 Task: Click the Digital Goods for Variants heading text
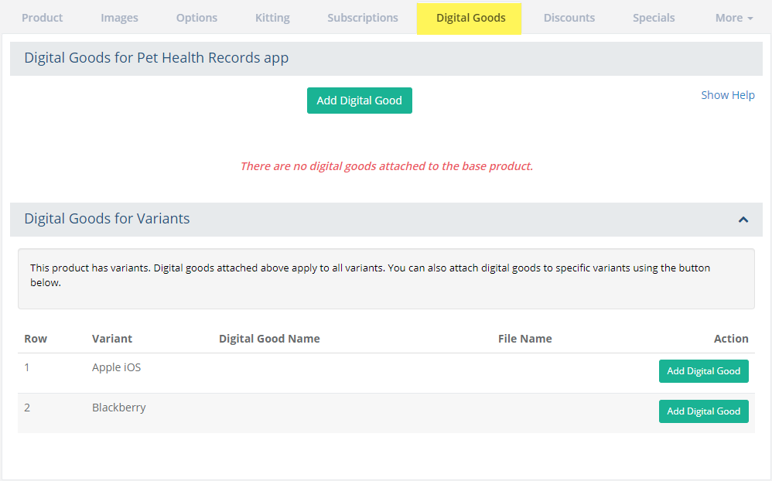point(107,219)
